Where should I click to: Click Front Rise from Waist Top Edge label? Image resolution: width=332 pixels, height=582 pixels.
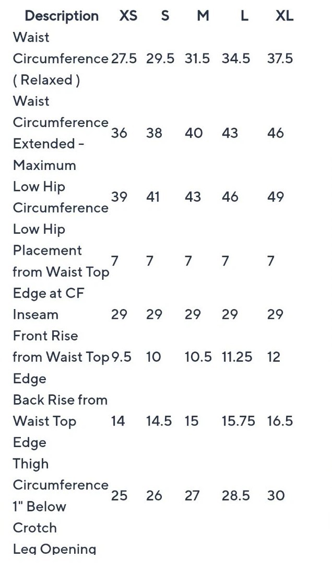click(60, 357)
